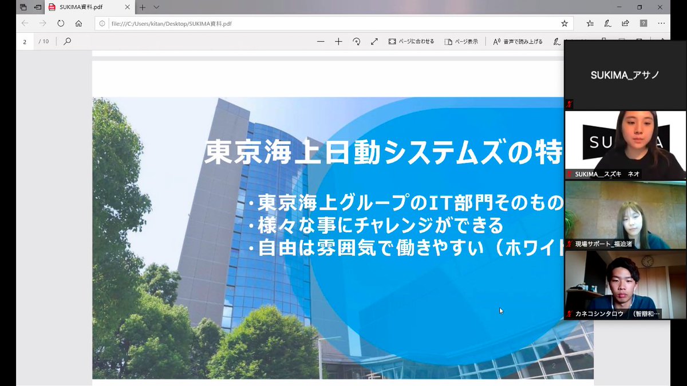This screenshot has height=386, width=687.
Task: Click muted mic icon beside 現場サポート_福迫渚
Action: [x=570, y=244]
